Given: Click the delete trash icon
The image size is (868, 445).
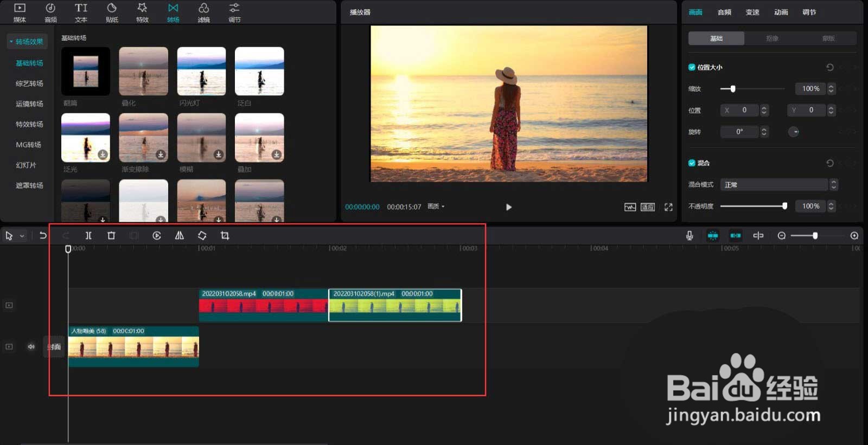Looking at the screenshot, I should click(111, 235).
